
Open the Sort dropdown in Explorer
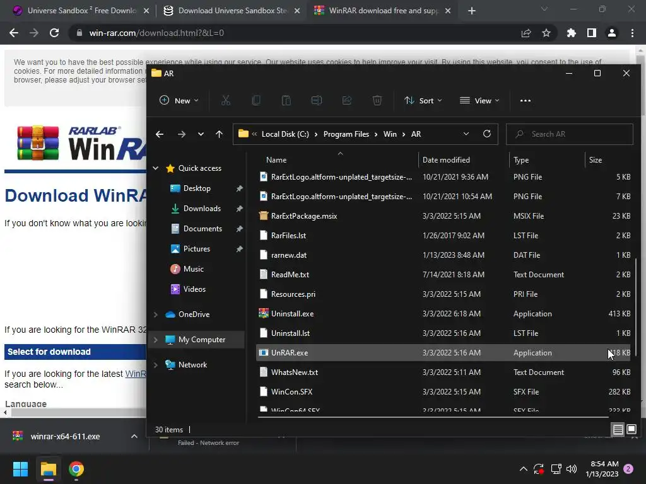coord(423,100)
